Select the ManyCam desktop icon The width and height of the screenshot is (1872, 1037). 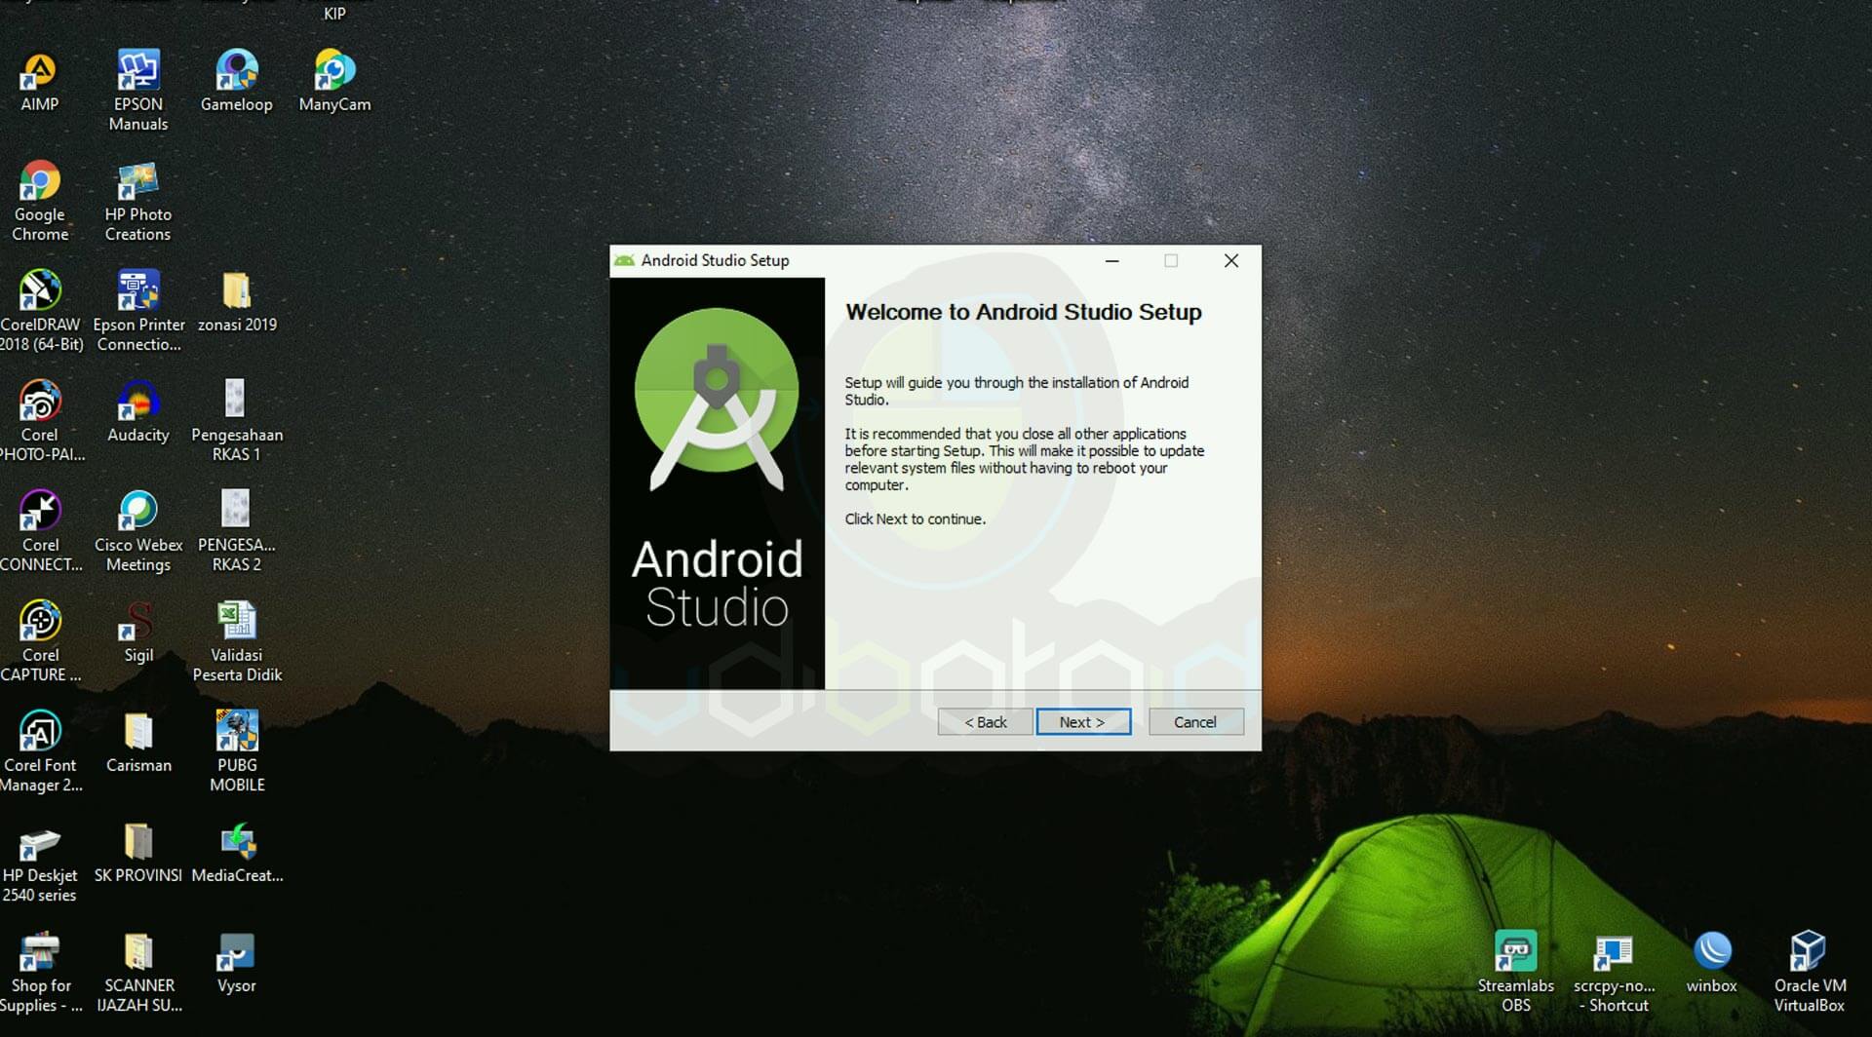click(x=334, y=82)
